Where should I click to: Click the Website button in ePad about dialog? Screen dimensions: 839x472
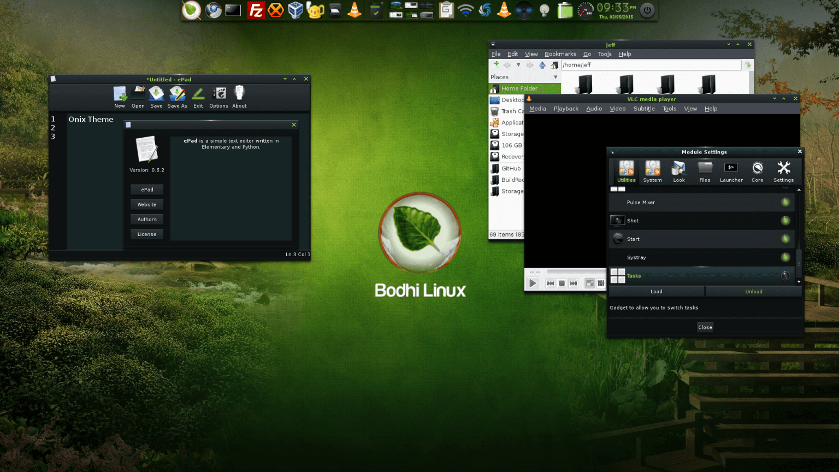(146, 204)
